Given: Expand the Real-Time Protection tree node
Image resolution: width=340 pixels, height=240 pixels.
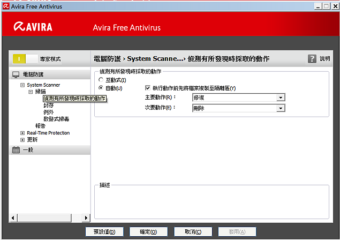Looking at the screenshot, I should coord(22,133).
